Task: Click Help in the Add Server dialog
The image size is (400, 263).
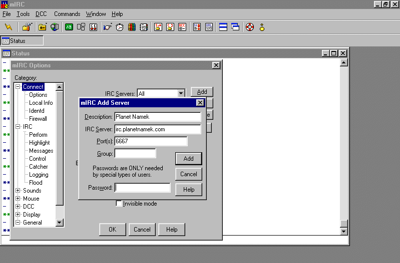Action: click(x=189, y=190)
